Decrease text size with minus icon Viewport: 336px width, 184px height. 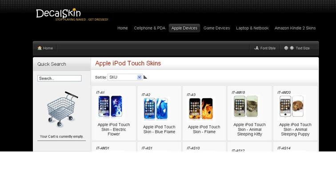(286, 48)
